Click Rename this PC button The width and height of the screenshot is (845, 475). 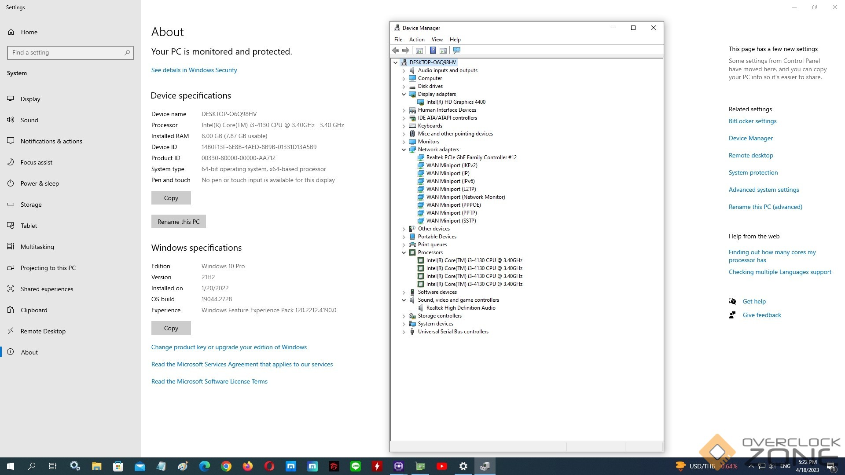click(x=178, y=222)
